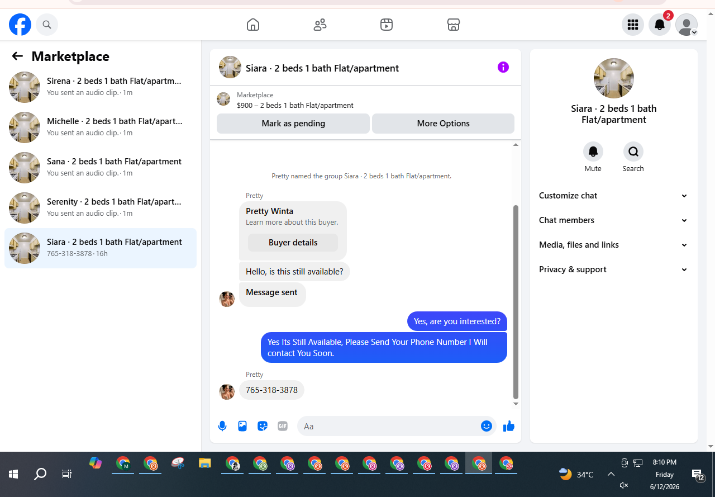
Task: Click the Facebook search magnifier icon
Action: [x=47, y=25]
